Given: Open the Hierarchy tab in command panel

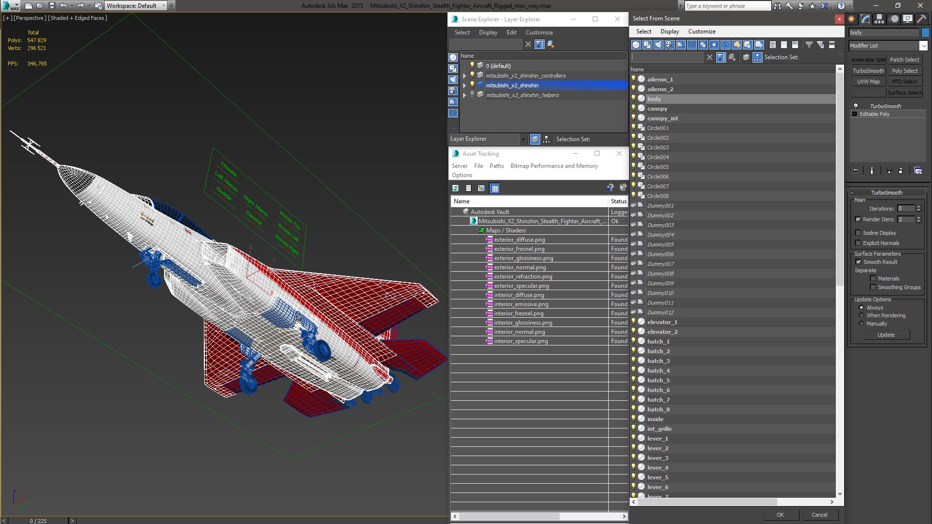Looking at the screenshot, I should click(880, 19).
